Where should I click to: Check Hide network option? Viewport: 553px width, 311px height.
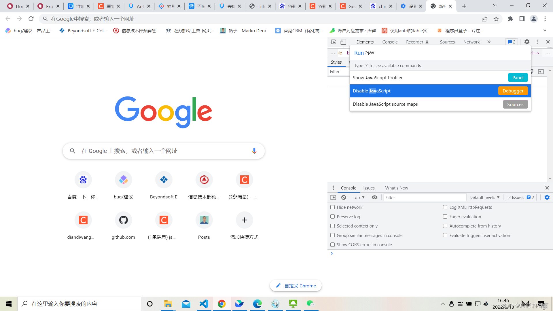pyautogui.click(x=333, y=207)
